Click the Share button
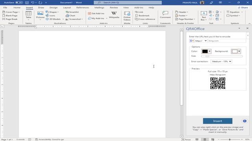The height and width of the screenshot is (141, 252). 243,7
